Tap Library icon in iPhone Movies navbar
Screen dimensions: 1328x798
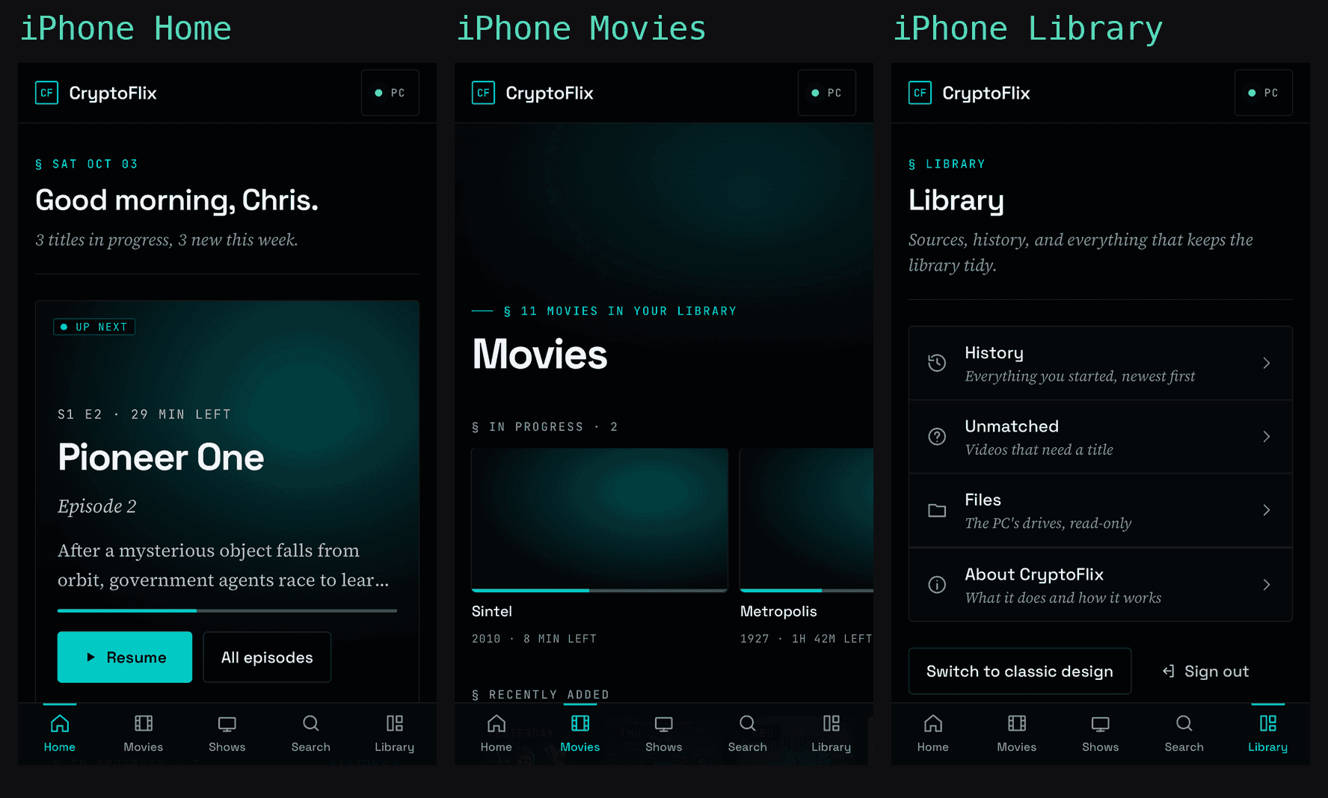pos(831,723)
